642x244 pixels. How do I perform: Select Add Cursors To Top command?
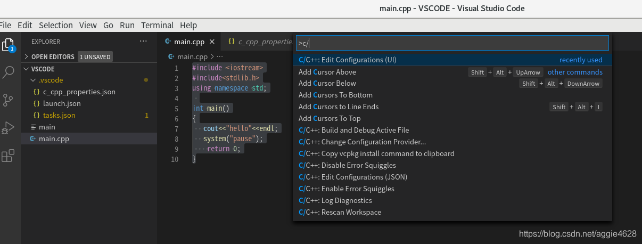tap(452, 118)
